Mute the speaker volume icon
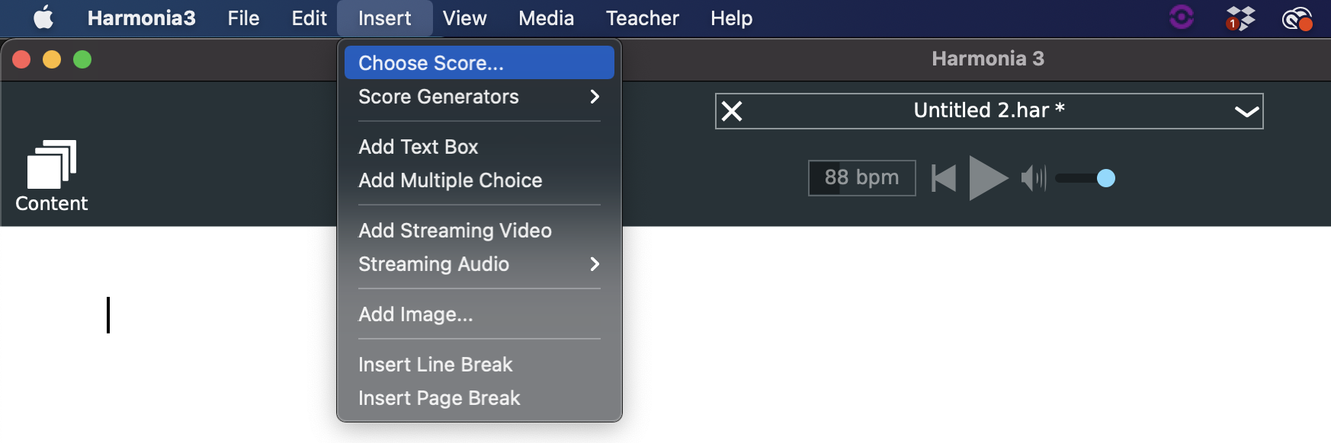This screenshot has height=443, width=1331. (x=1033, y=178)
